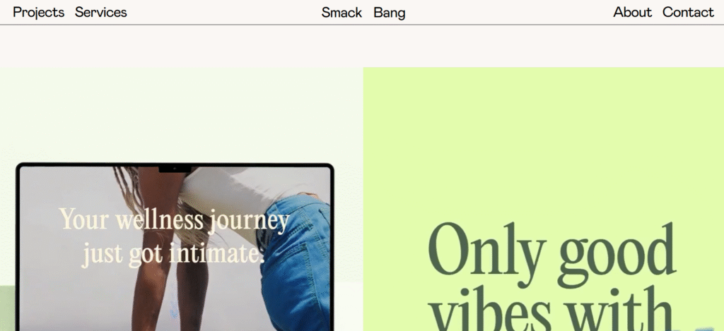Open the Projects page
Viewport: 724px width, 331px height.
(38, 13)
